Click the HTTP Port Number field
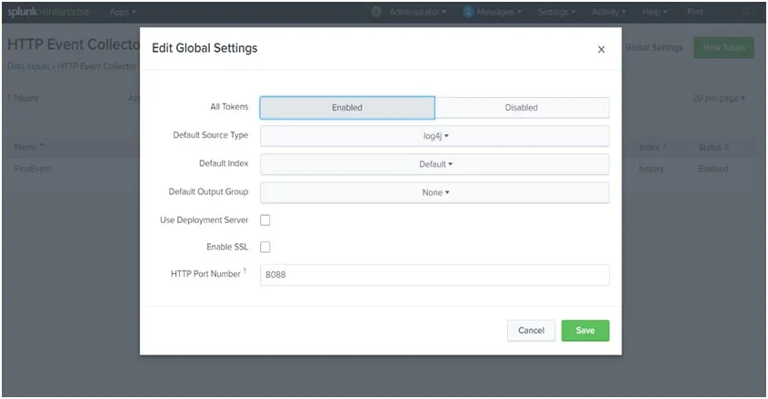 434,275
